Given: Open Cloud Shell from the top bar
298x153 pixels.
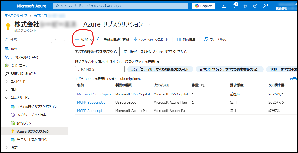Looking at the screenshot, I should click(224, 6).
